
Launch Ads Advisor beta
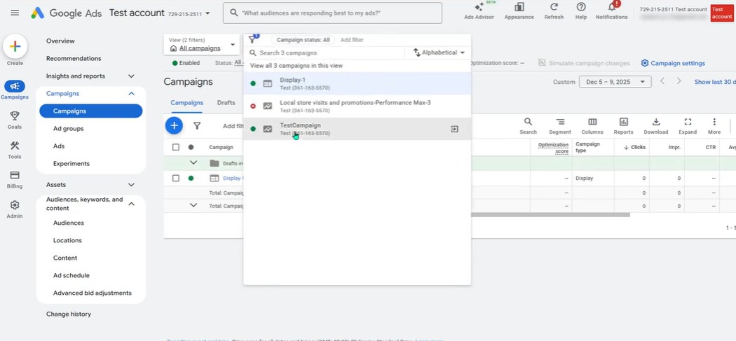479,11
